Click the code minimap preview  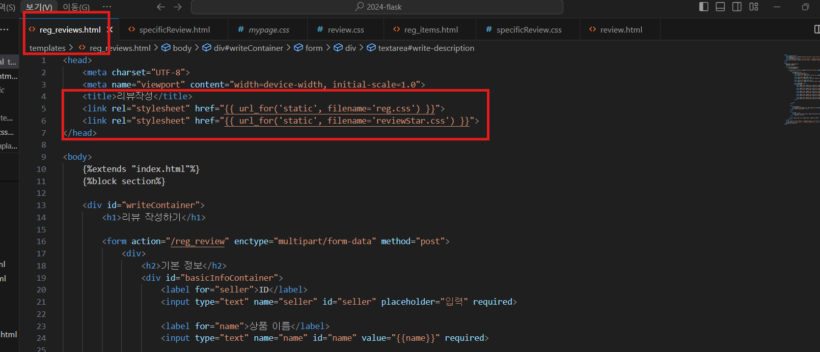pos(801,89)
